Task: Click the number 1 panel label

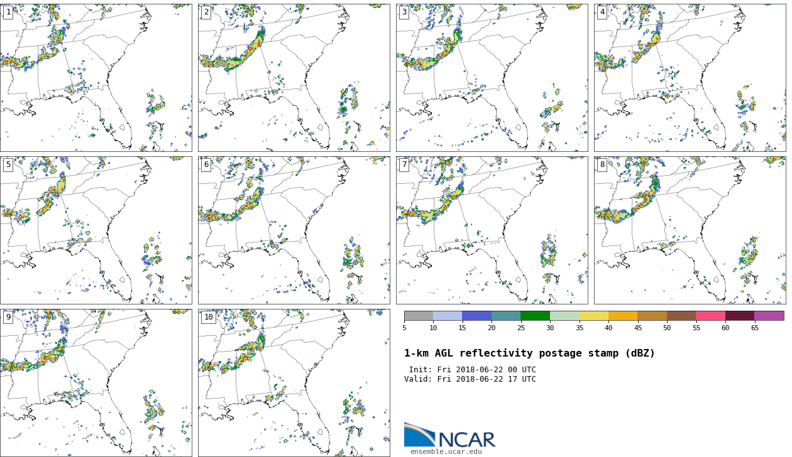Action: coord(8,13)
